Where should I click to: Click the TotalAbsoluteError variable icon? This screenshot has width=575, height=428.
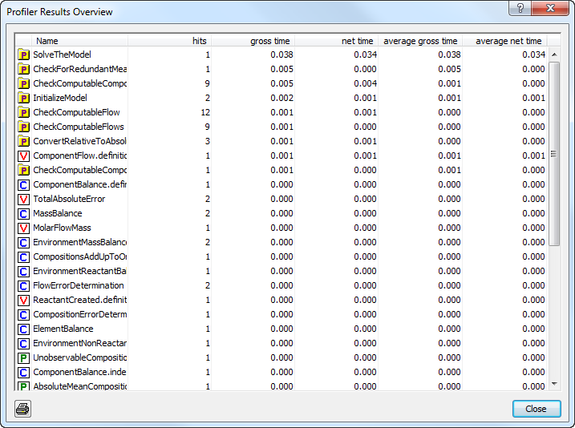tap(23, 199)
